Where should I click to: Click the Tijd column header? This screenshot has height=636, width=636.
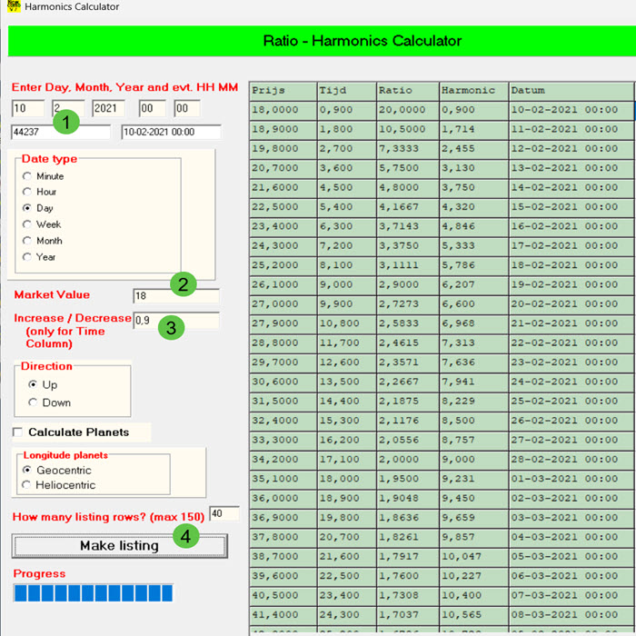[x=347, y=91]
